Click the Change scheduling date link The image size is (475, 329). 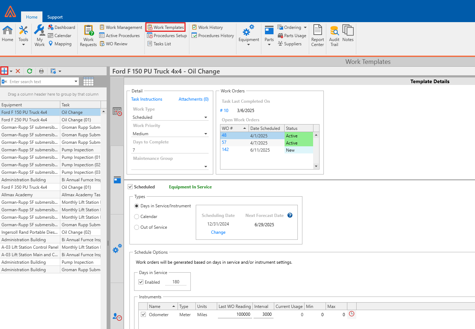click(x=218, y=232)
